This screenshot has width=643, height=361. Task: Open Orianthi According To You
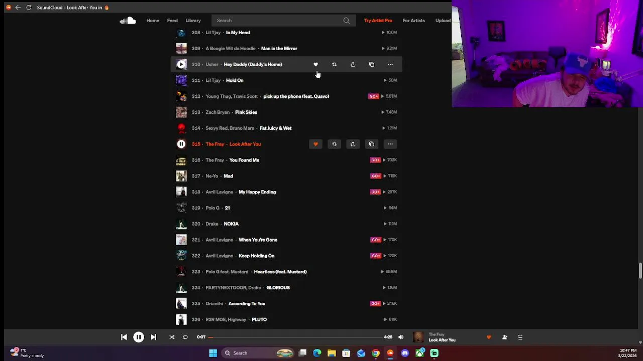coord(247,304)
